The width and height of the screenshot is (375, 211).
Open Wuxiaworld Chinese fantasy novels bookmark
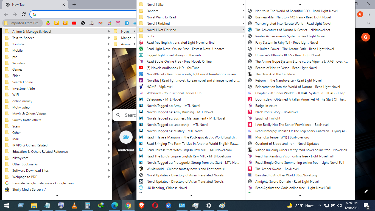[191, 169]
